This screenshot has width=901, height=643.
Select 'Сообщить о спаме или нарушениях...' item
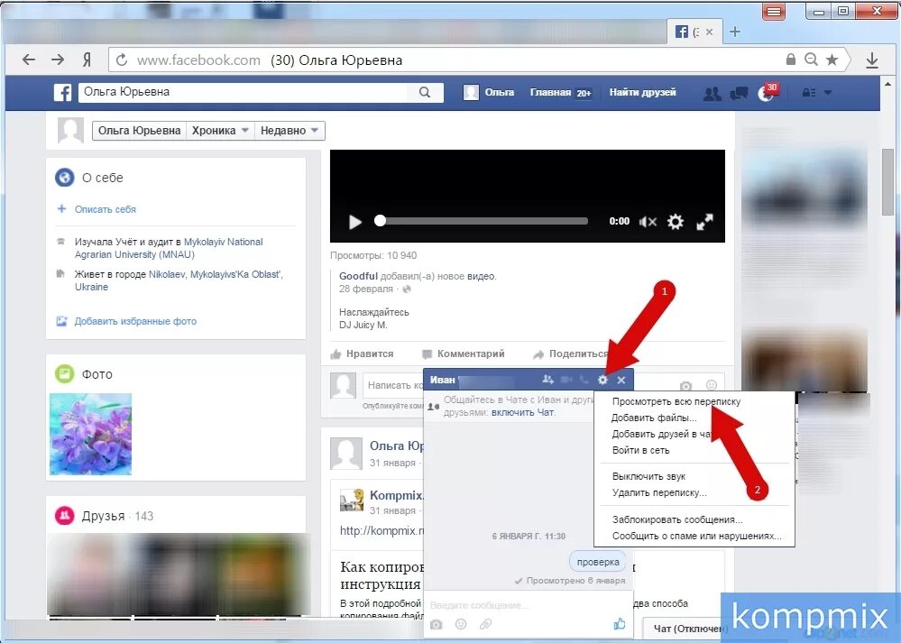[697, 536]
